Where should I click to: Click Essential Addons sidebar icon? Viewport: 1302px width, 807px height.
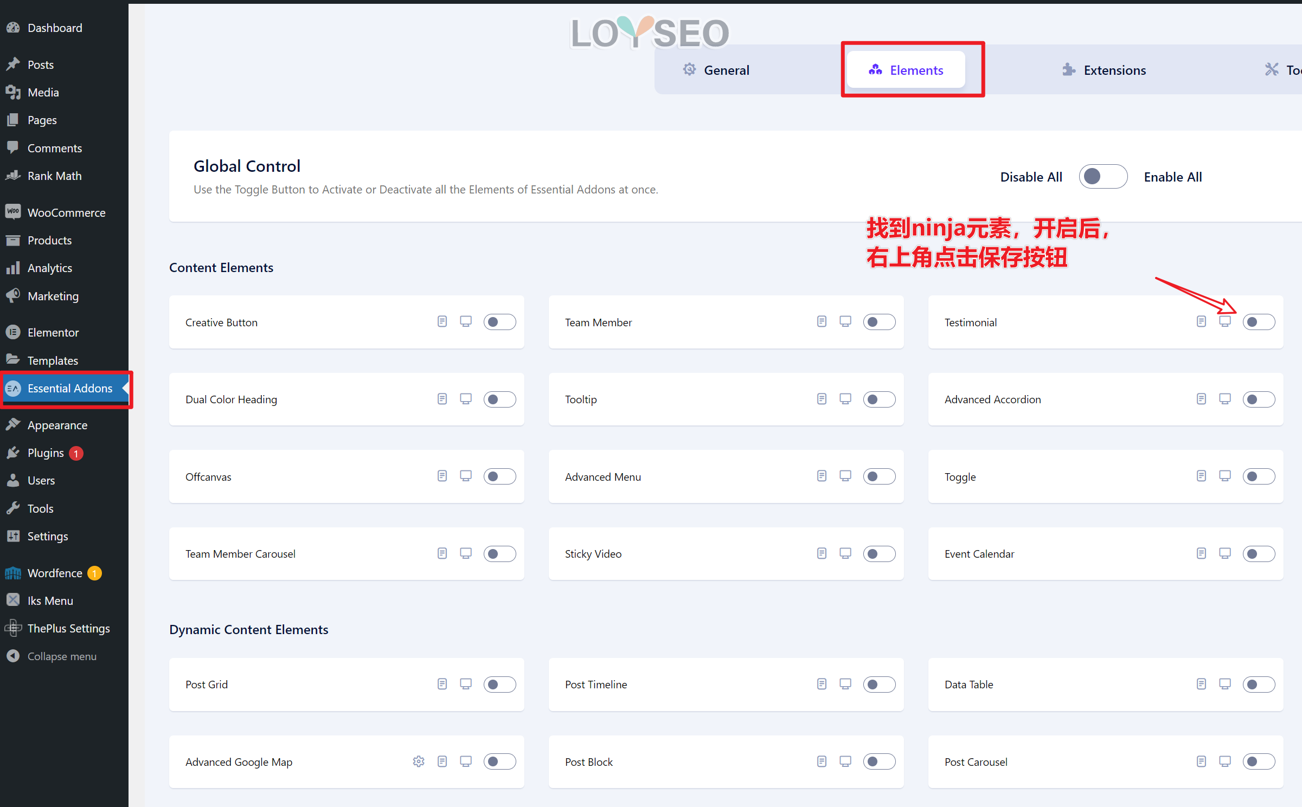click(13, 388)
